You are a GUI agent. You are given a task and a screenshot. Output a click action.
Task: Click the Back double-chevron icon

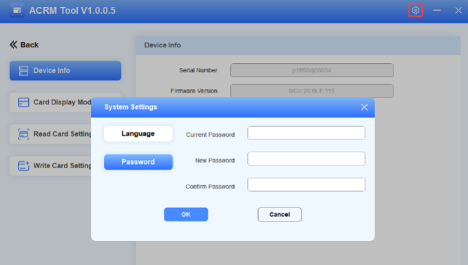tap(14, 45)
